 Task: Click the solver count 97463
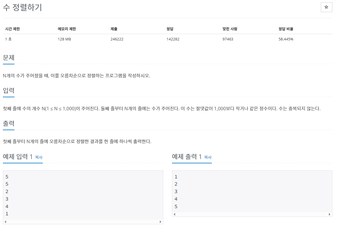pyautogui.click(x=228, y=39)
